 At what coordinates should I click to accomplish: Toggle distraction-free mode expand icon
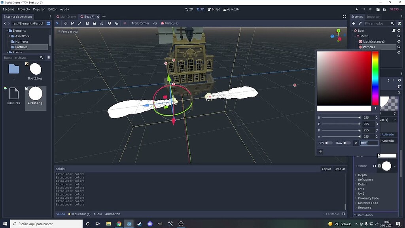(x=344, y=17)
